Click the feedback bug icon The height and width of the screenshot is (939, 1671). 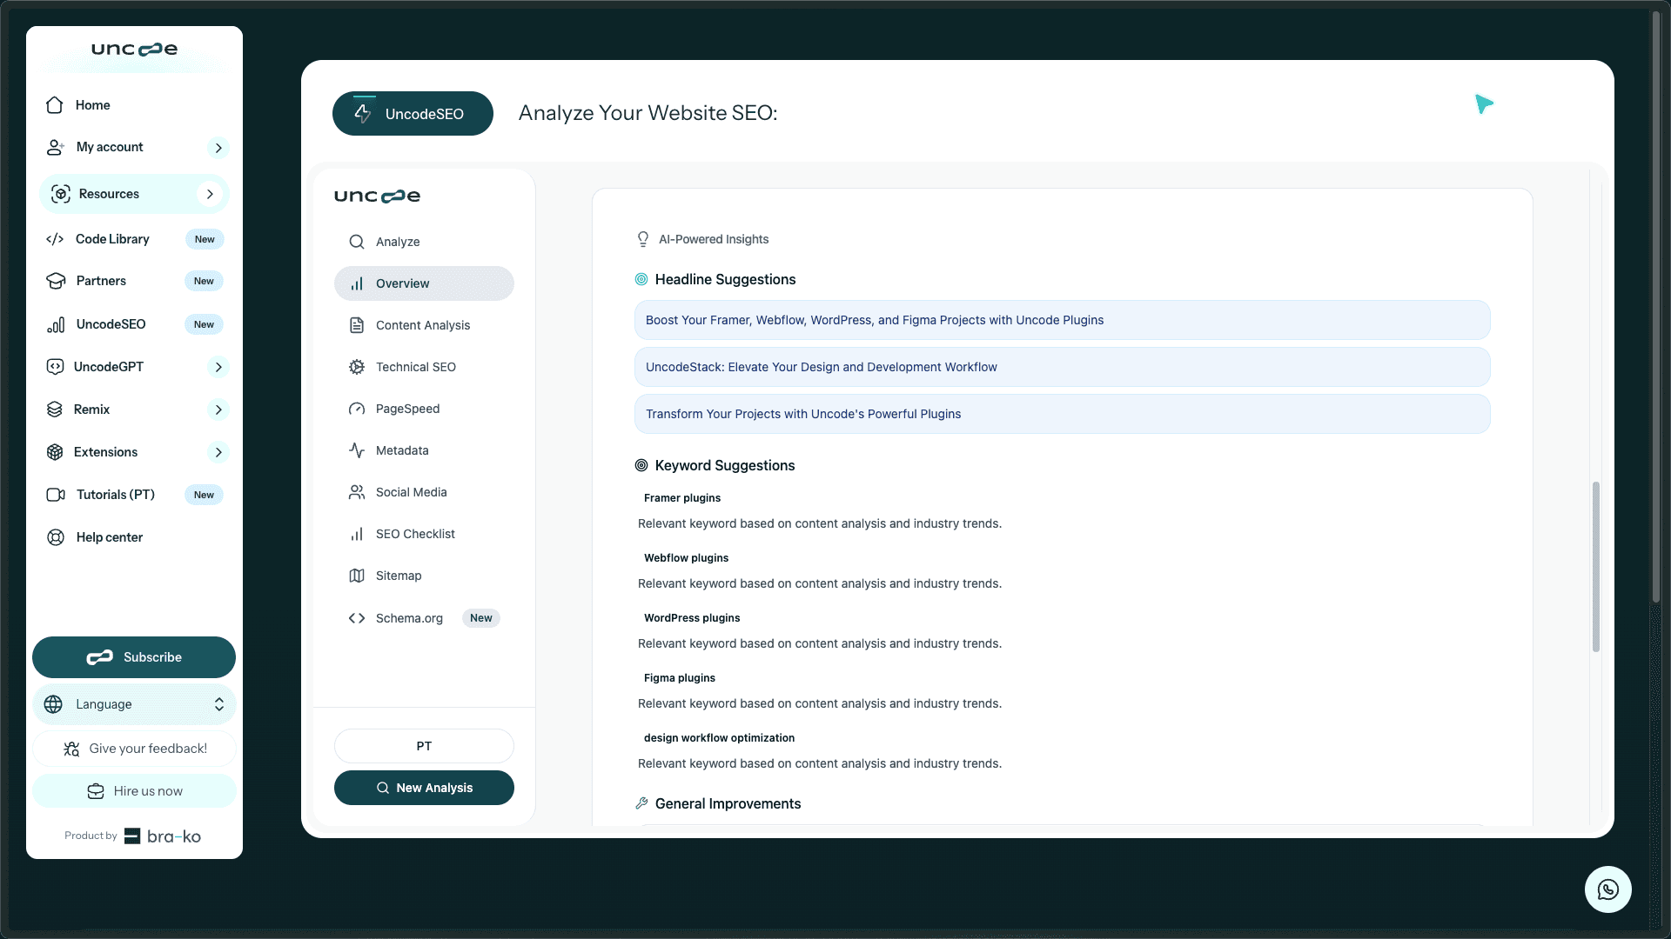[71, 749]
